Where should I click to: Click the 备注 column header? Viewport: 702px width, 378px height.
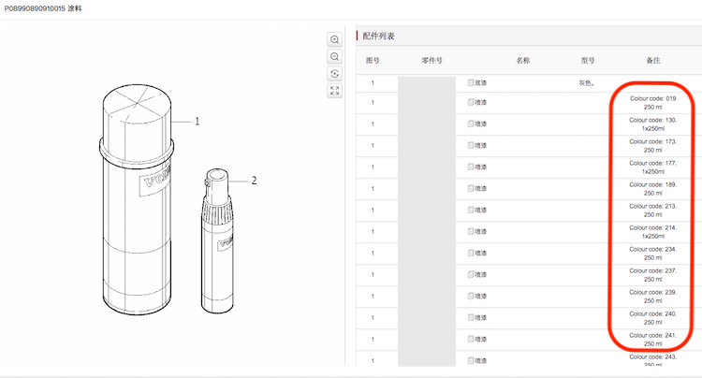pos(653,61)
